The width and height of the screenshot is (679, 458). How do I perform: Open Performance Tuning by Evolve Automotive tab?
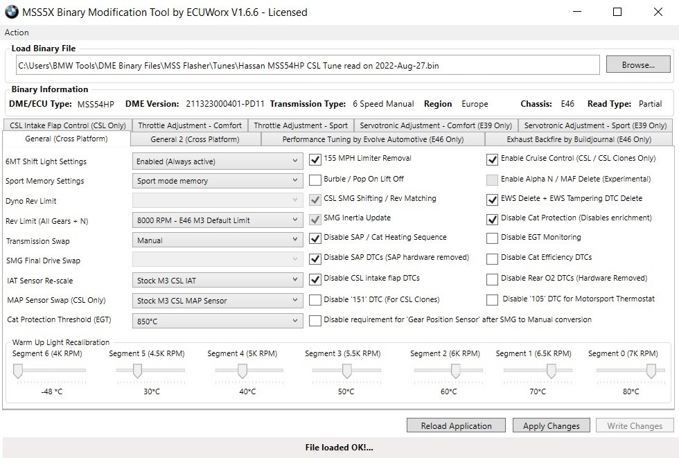(373, 139)
